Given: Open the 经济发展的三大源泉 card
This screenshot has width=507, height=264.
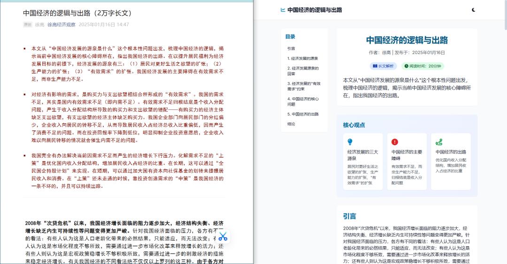Looking at the screenshot, I should click(x=363, y=162).
